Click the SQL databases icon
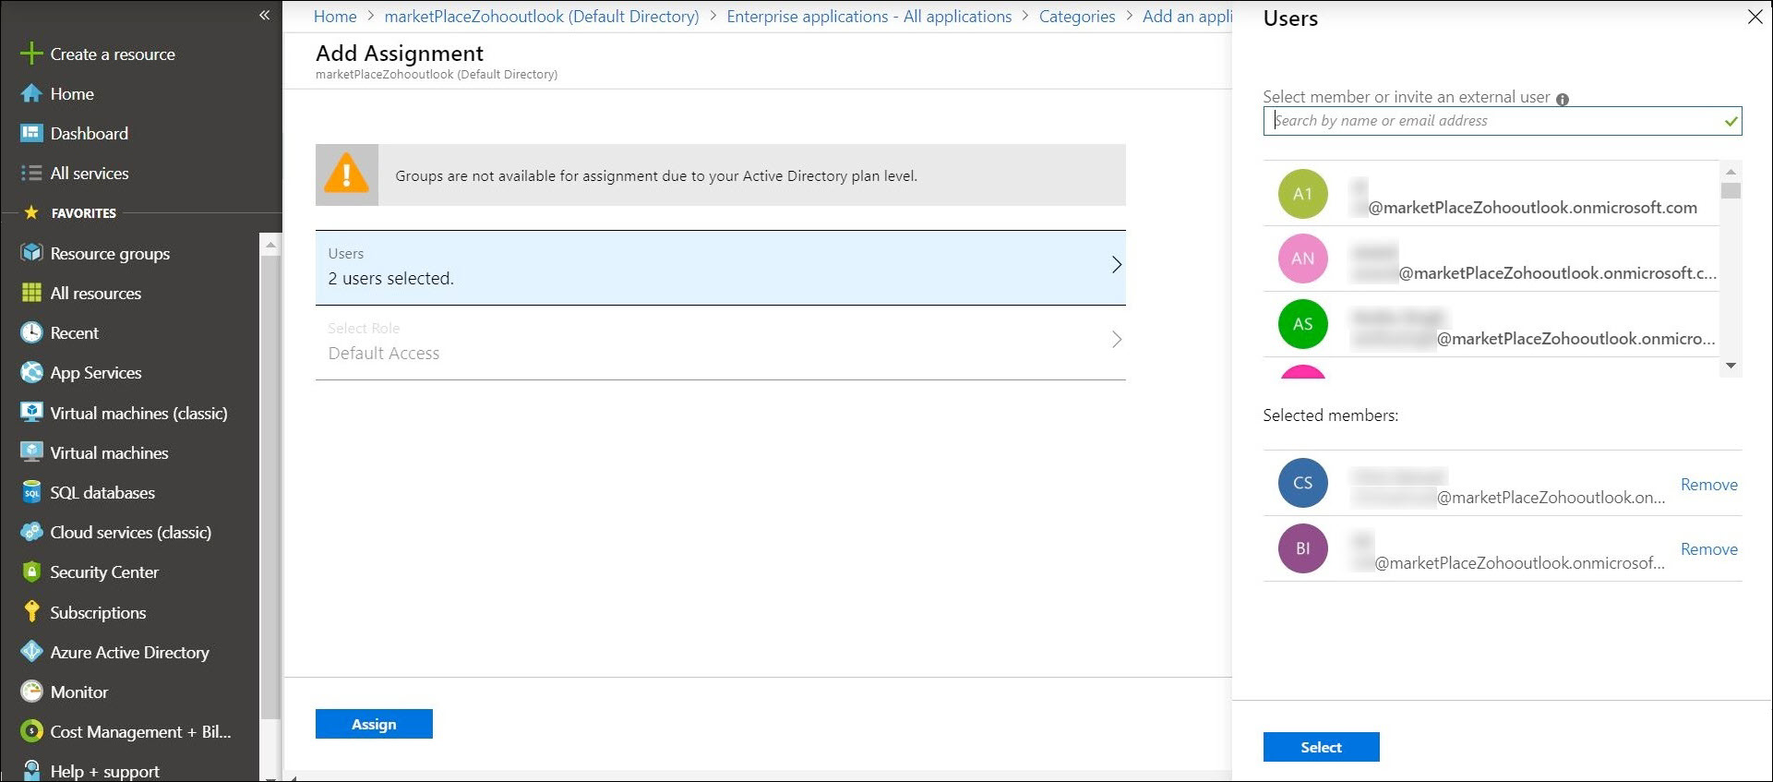 click(x=31, y=492)
